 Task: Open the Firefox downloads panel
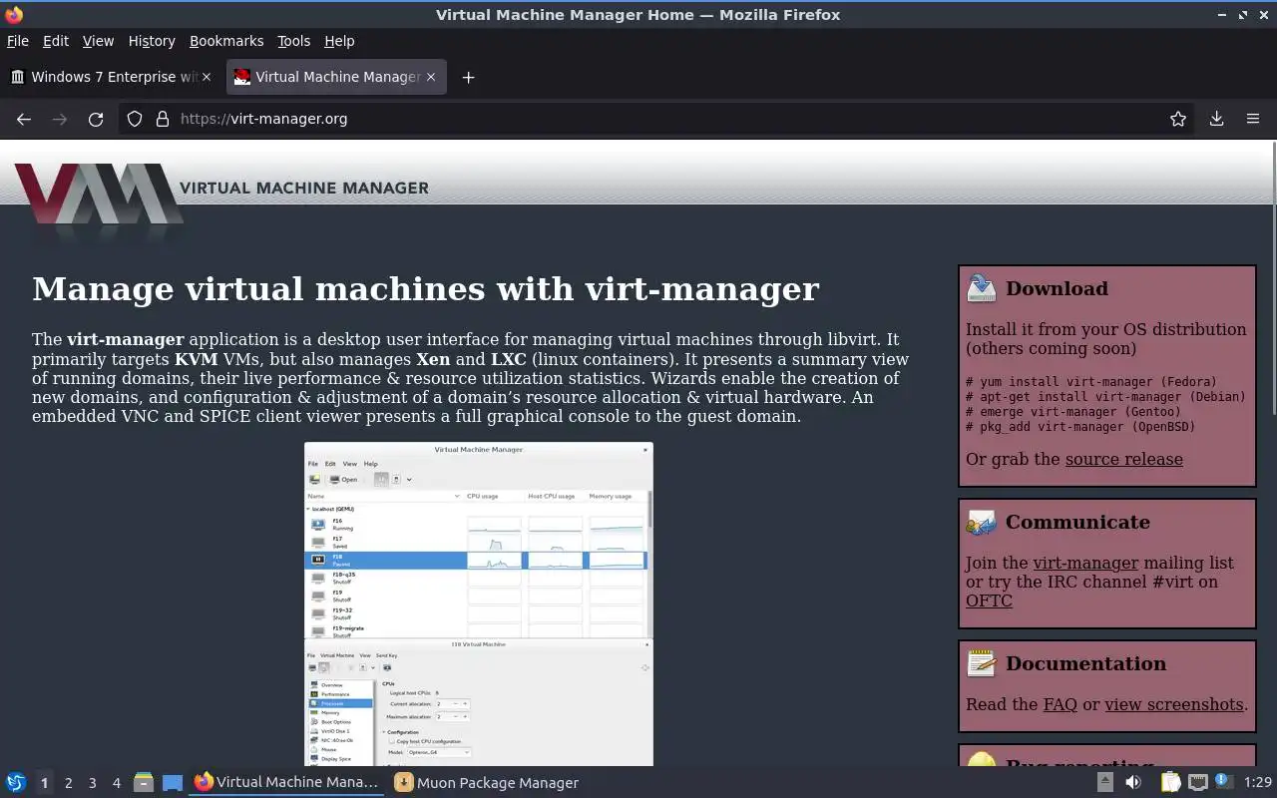[1216, 119]
